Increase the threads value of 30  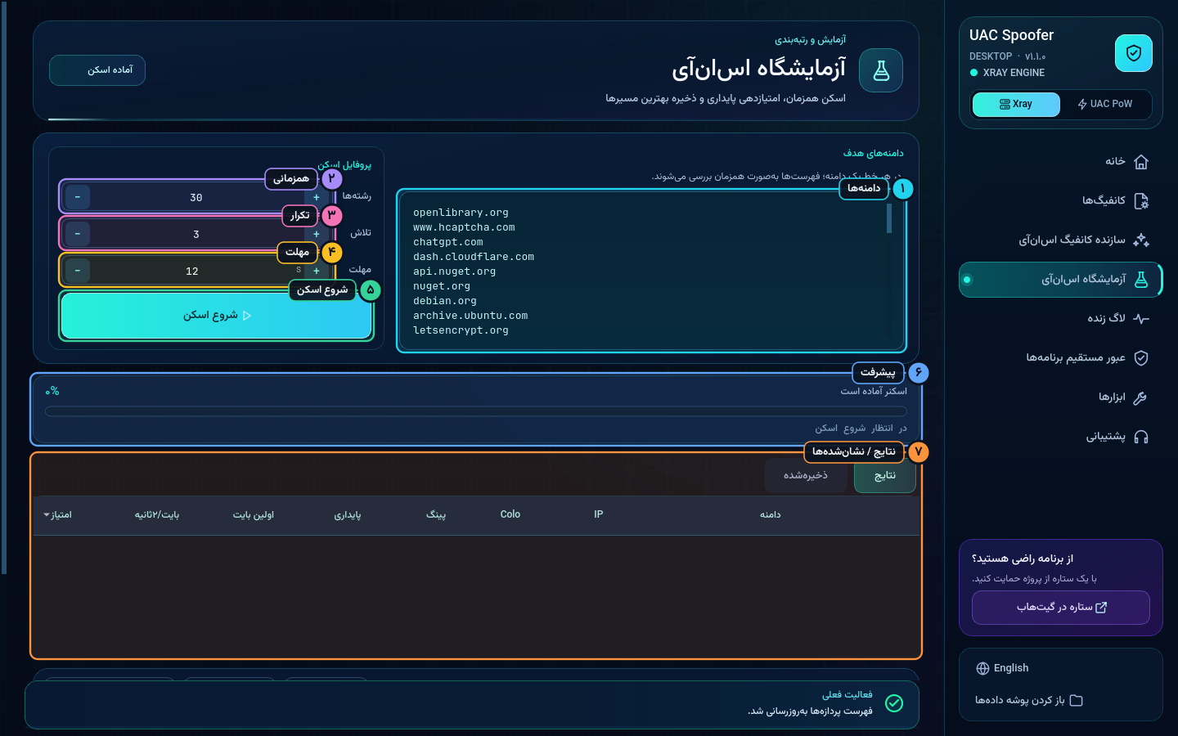(317, 197)
